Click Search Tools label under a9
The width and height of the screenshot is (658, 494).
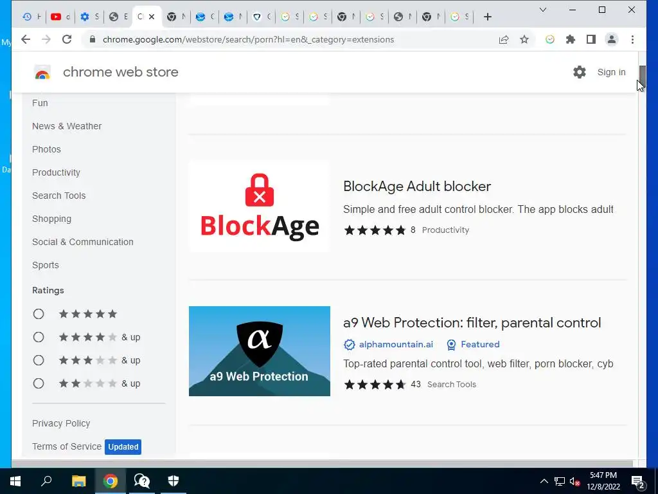click(452, 385)
